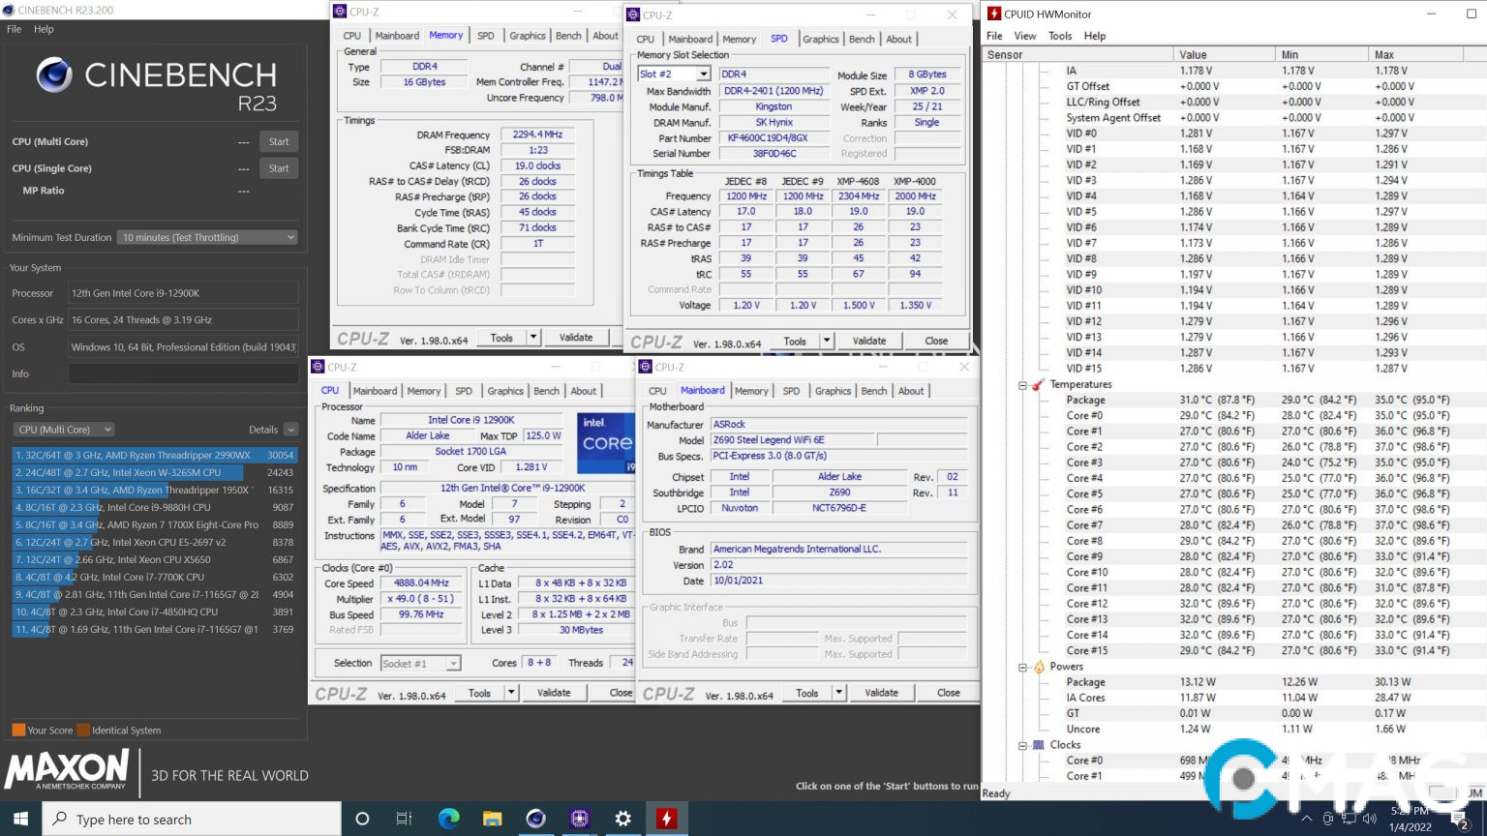The width and height of the screenshot is (1487, 836).
Task: Click the HWMonitor lightning icon in taskbar
Action: [666, 819]
